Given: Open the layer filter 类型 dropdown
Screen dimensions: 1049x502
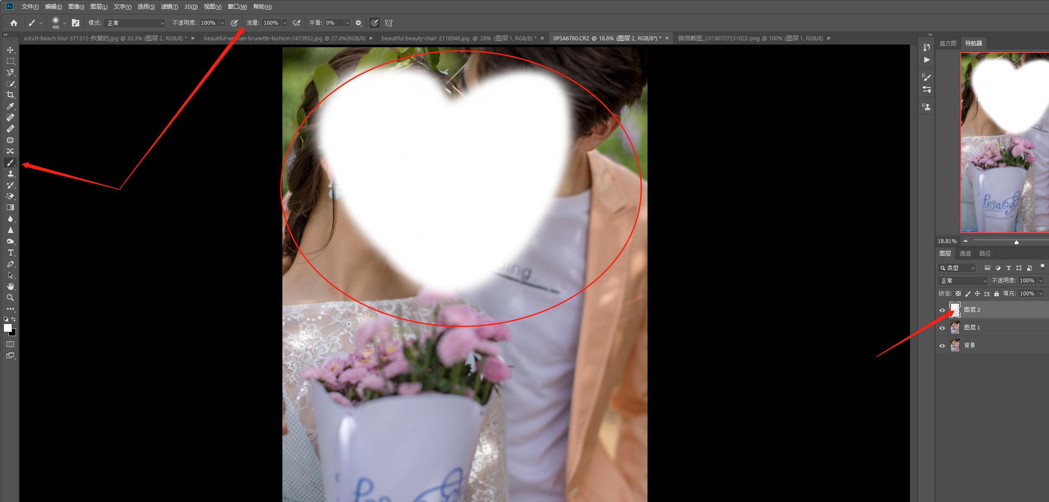Looking at the screenshot, I should point(957,268).
